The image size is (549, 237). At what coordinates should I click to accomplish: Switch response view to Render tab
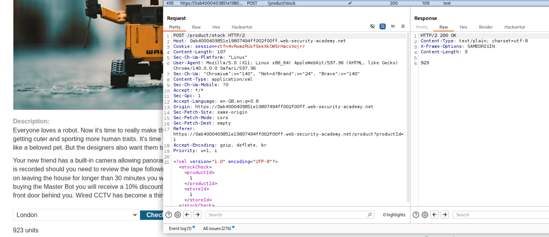[x=486, y=27]
